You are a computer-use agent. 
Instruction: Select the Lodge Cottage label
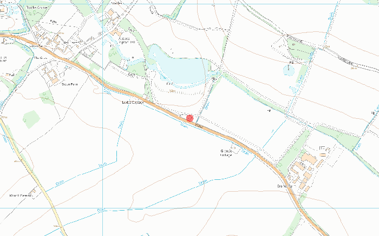click(133, 102)
